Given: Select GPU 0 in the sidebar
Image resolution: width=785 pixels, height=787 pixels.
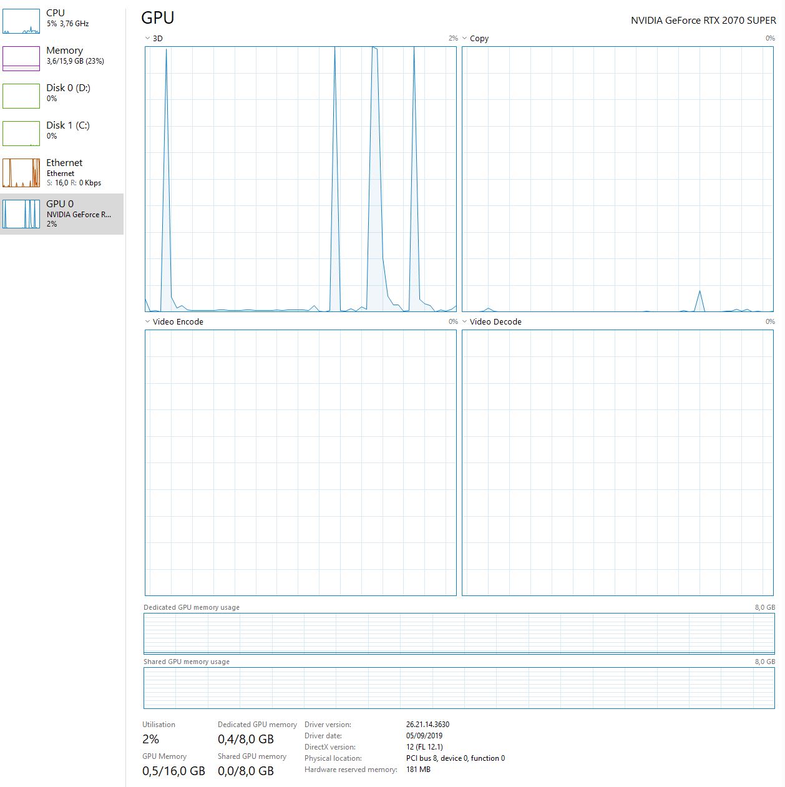Looking at the screenshot, I should click(x=62, y=212).
